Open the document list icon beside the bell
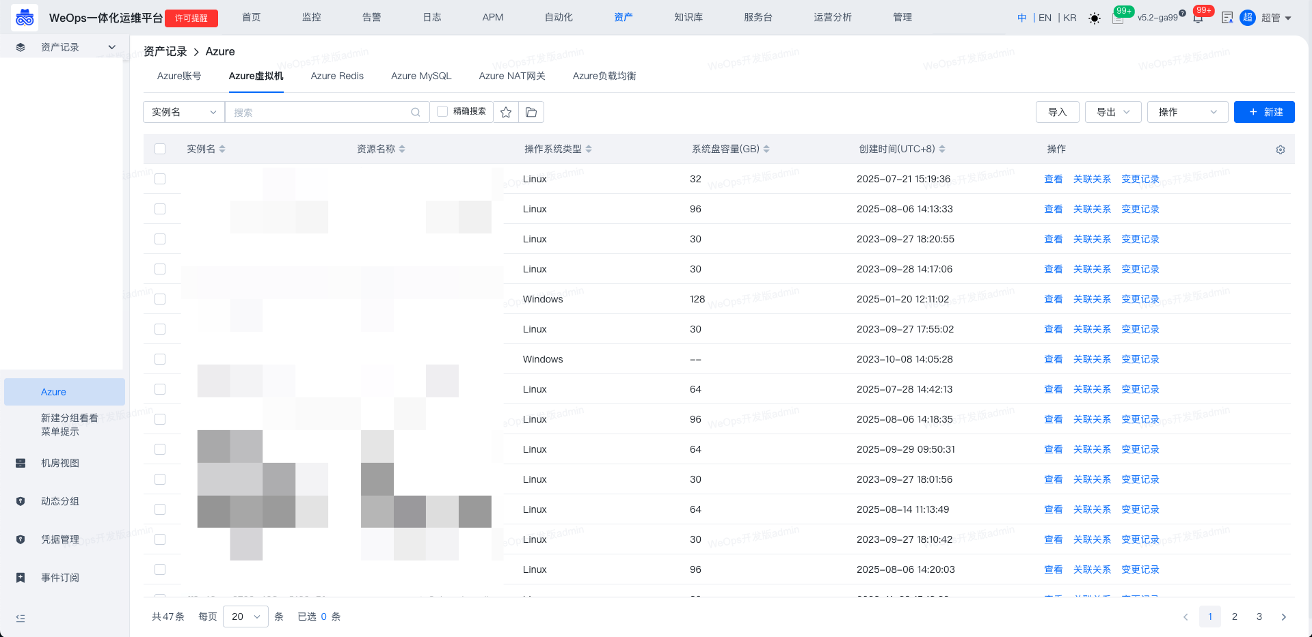Viewport: 1312px width, 637px height. point(1227,18)
